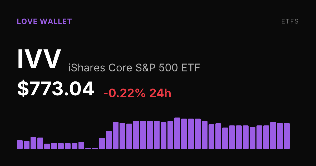
Task: Select the tallest bar in the chart
Action: (177, 133)
